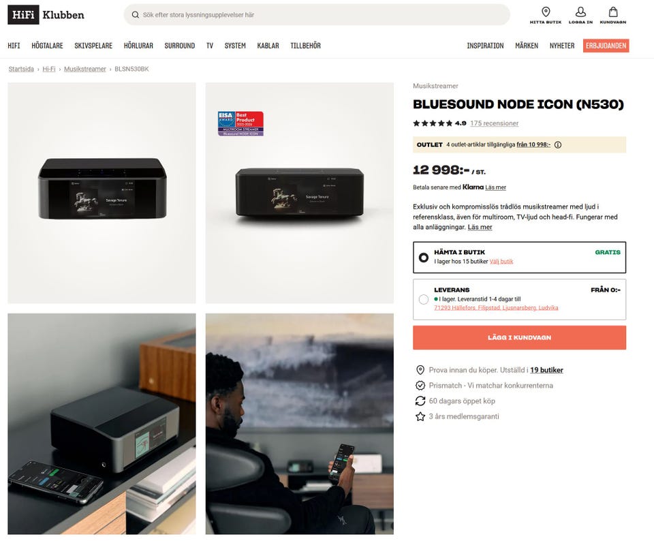Image resolution: width=654 pixels, height=541 pixels.
Task: Click the outlet info circle icon
Action: (558, 144)
